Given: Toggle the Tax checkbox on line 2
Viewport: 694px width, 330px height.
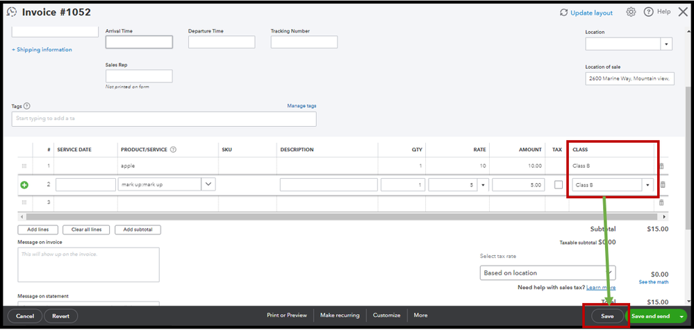Looking at the screenshot, I should click(x=559, y=184).
